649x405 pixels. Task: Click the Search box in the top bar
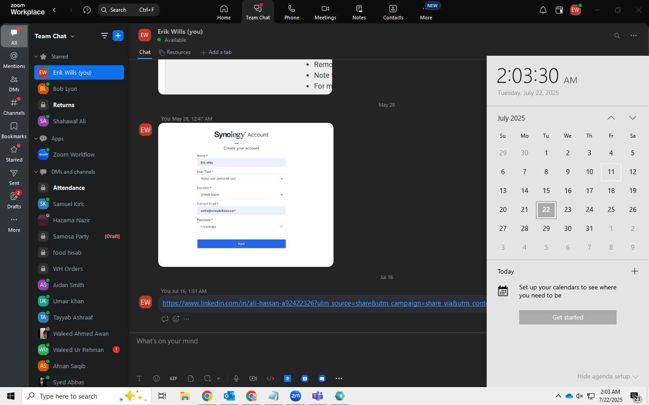pyautogui.click(x=128, y=10)
